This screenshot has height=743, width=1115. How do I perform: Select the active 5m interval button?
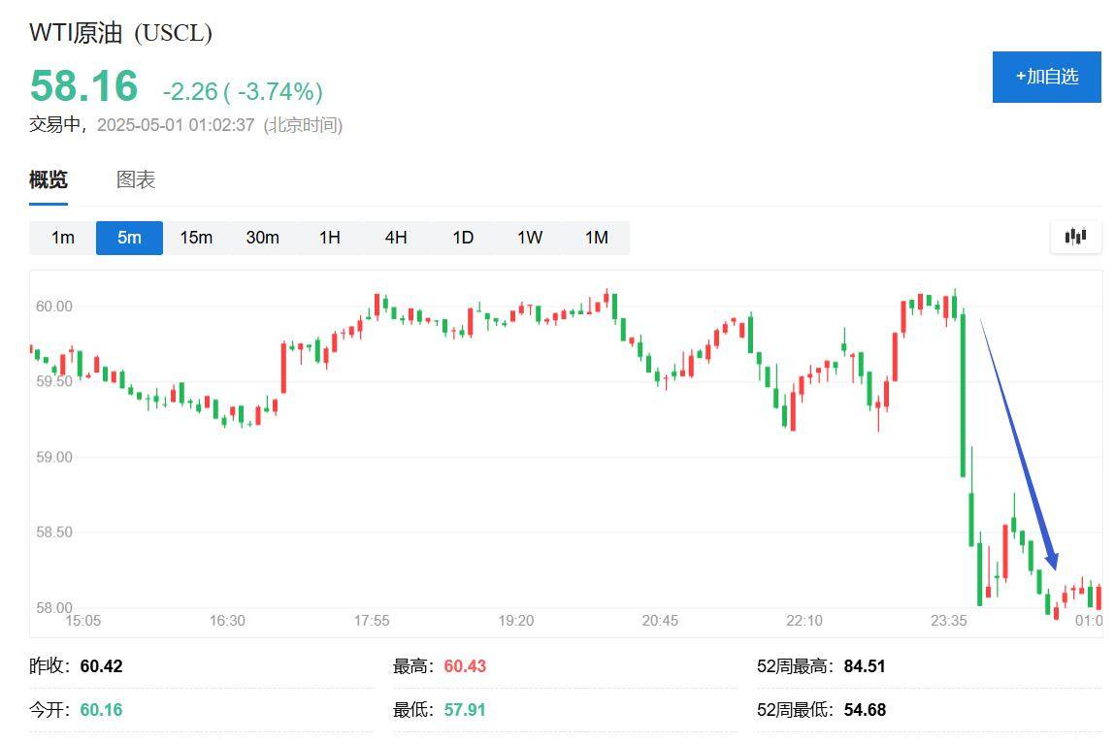(129, 238)
